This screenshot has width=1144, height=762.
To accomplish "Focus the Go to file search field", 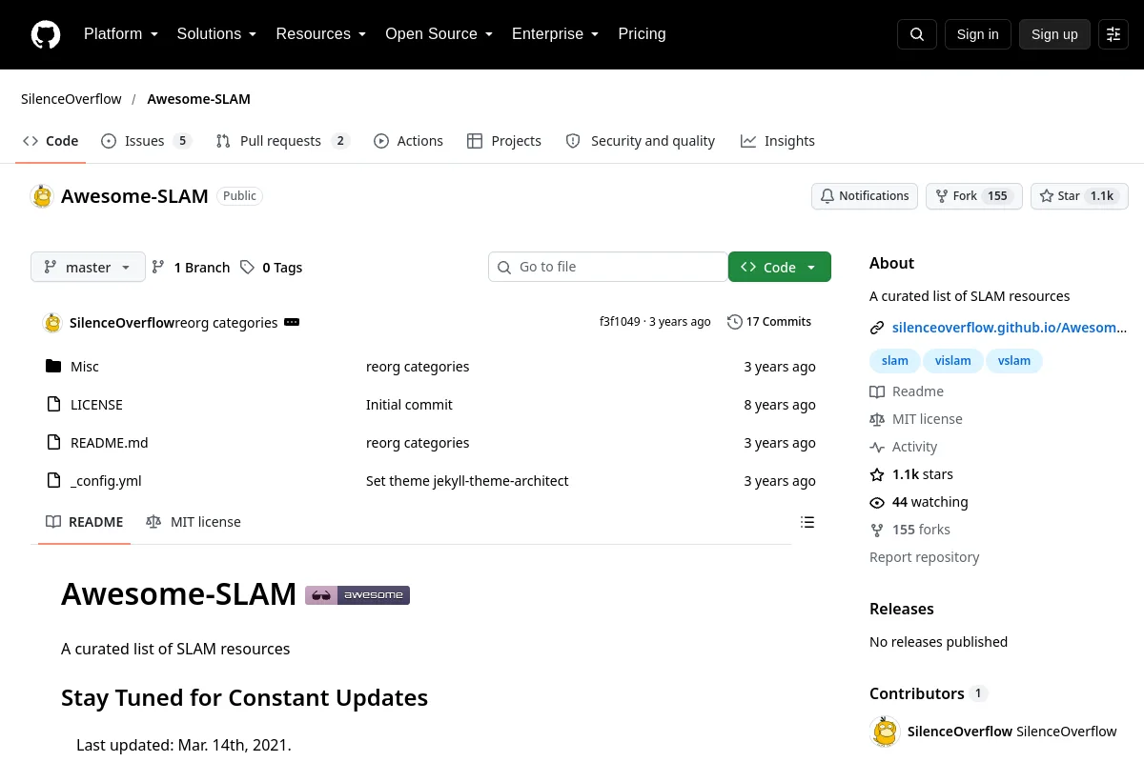I will (x=608, y=268).
